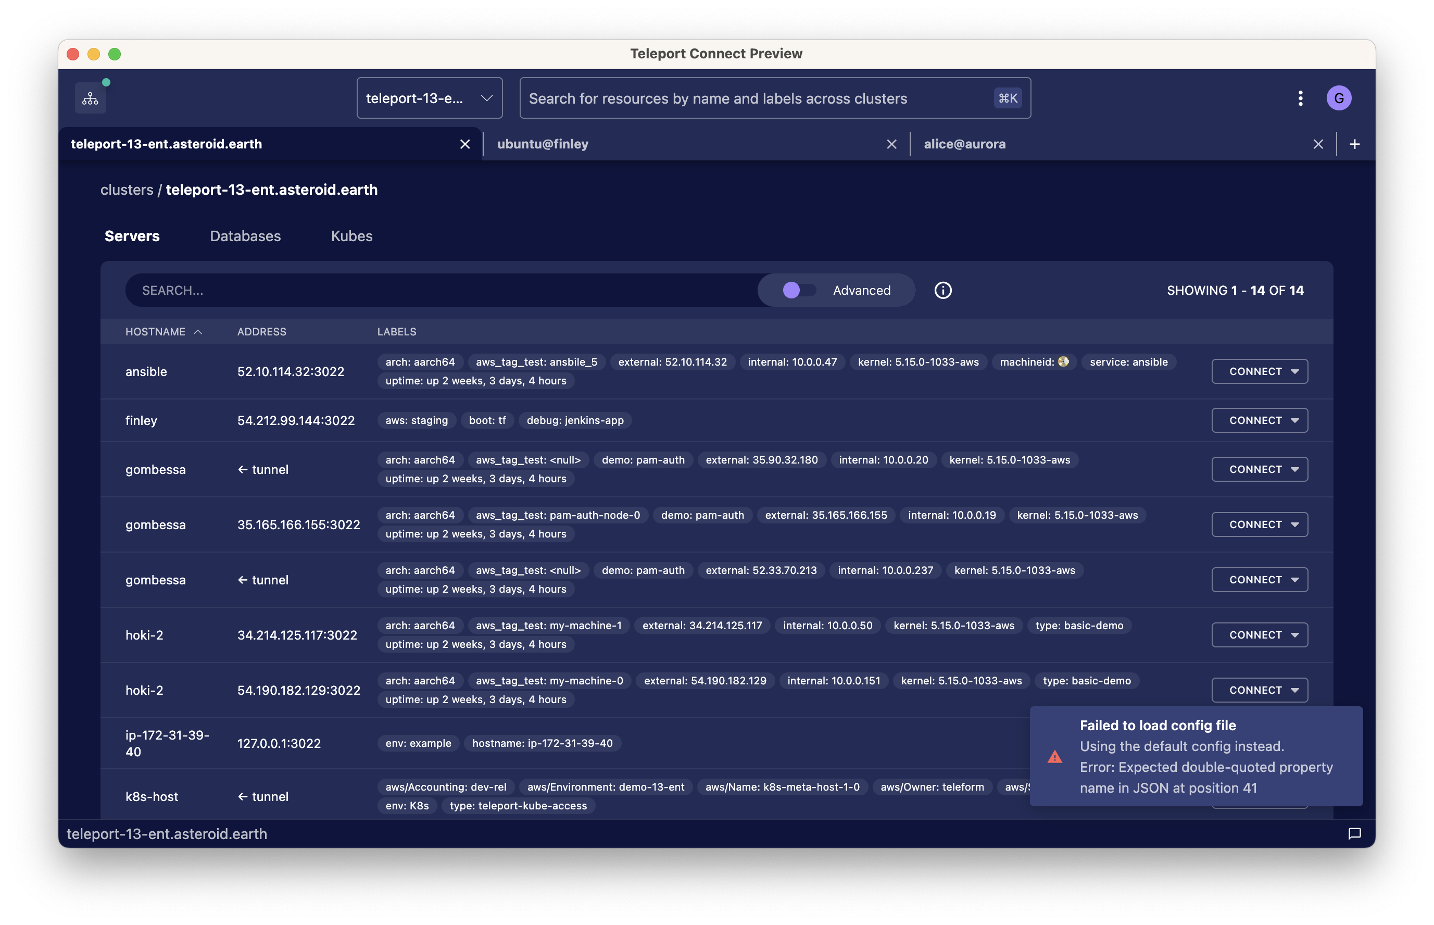
Task: Select the alice@aurora document tab
Action: click(x=964, y=144)
